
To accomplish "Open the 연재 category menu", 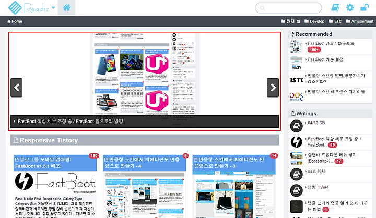I will 290,21.
